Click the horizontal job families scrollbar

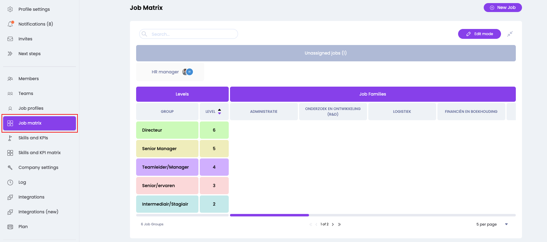click(269, 215)
